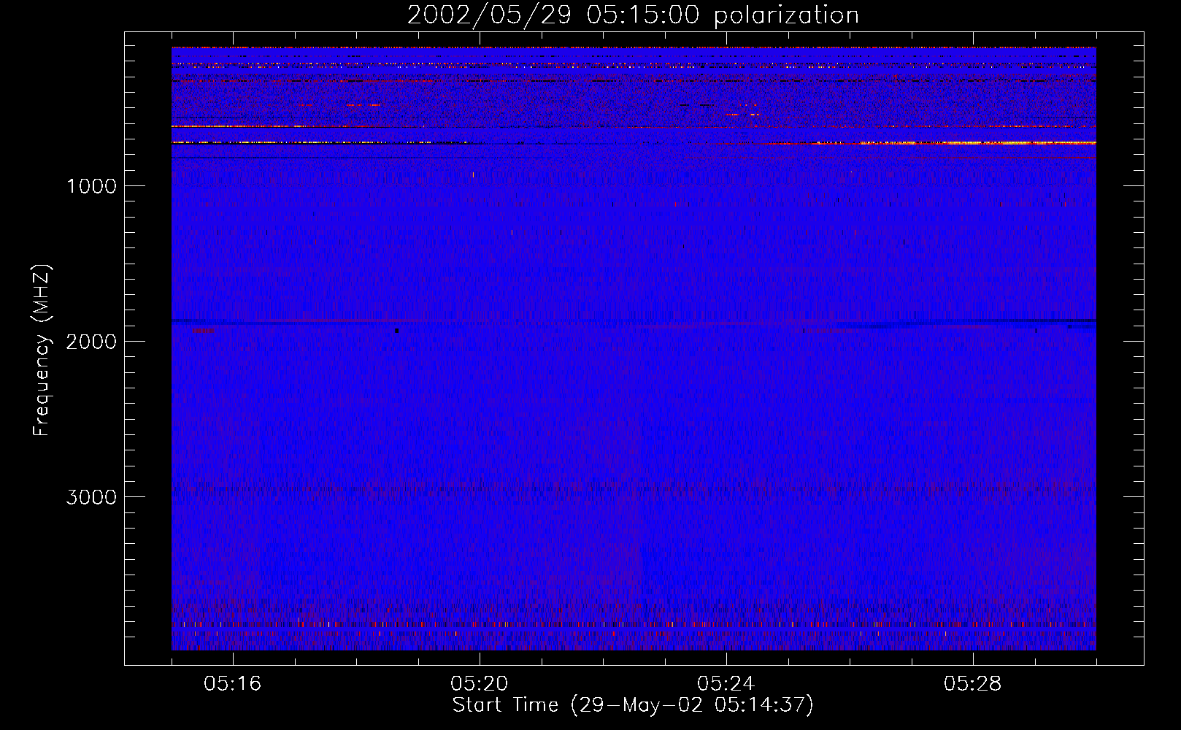Click the '1000' frequency tick label
1181x730 pixels.
click(91, 186)
